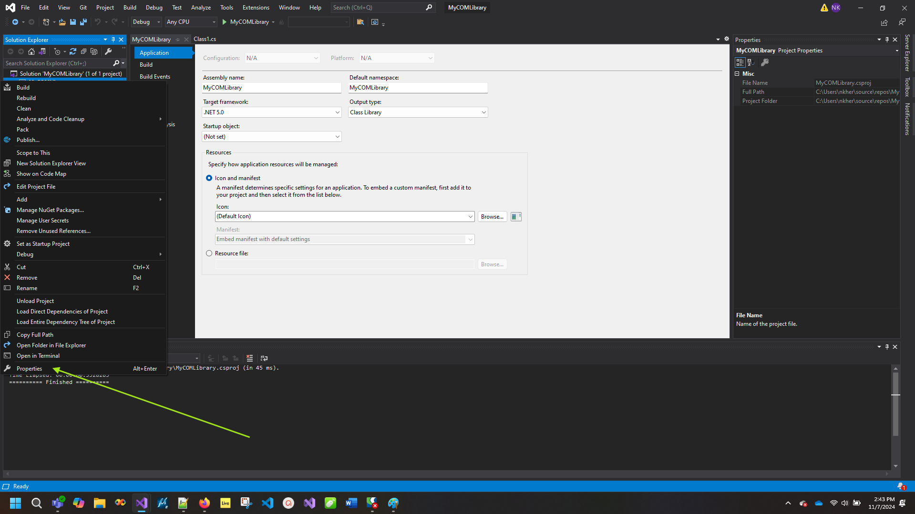Open the Extensions menu in menu bar
The height and width of the screenshot is (514, 915).
[x=256, y=8]
